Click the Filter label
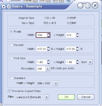 click(x=11, y=97)
